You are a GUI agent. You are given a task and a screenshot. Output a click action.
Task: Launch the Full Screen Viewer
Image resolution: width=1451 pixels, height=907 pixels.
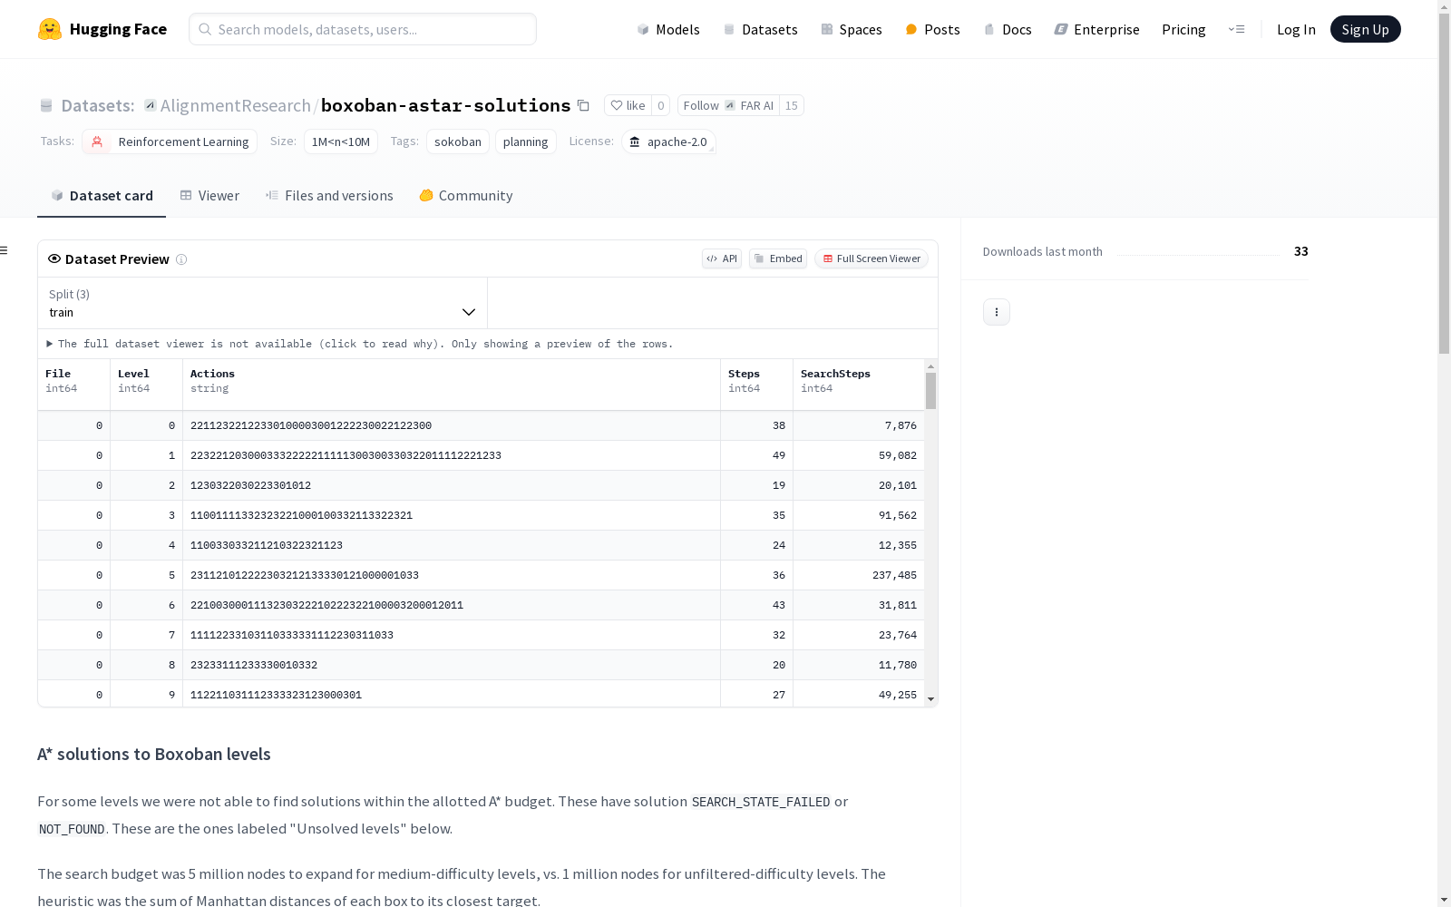[872, 258]
